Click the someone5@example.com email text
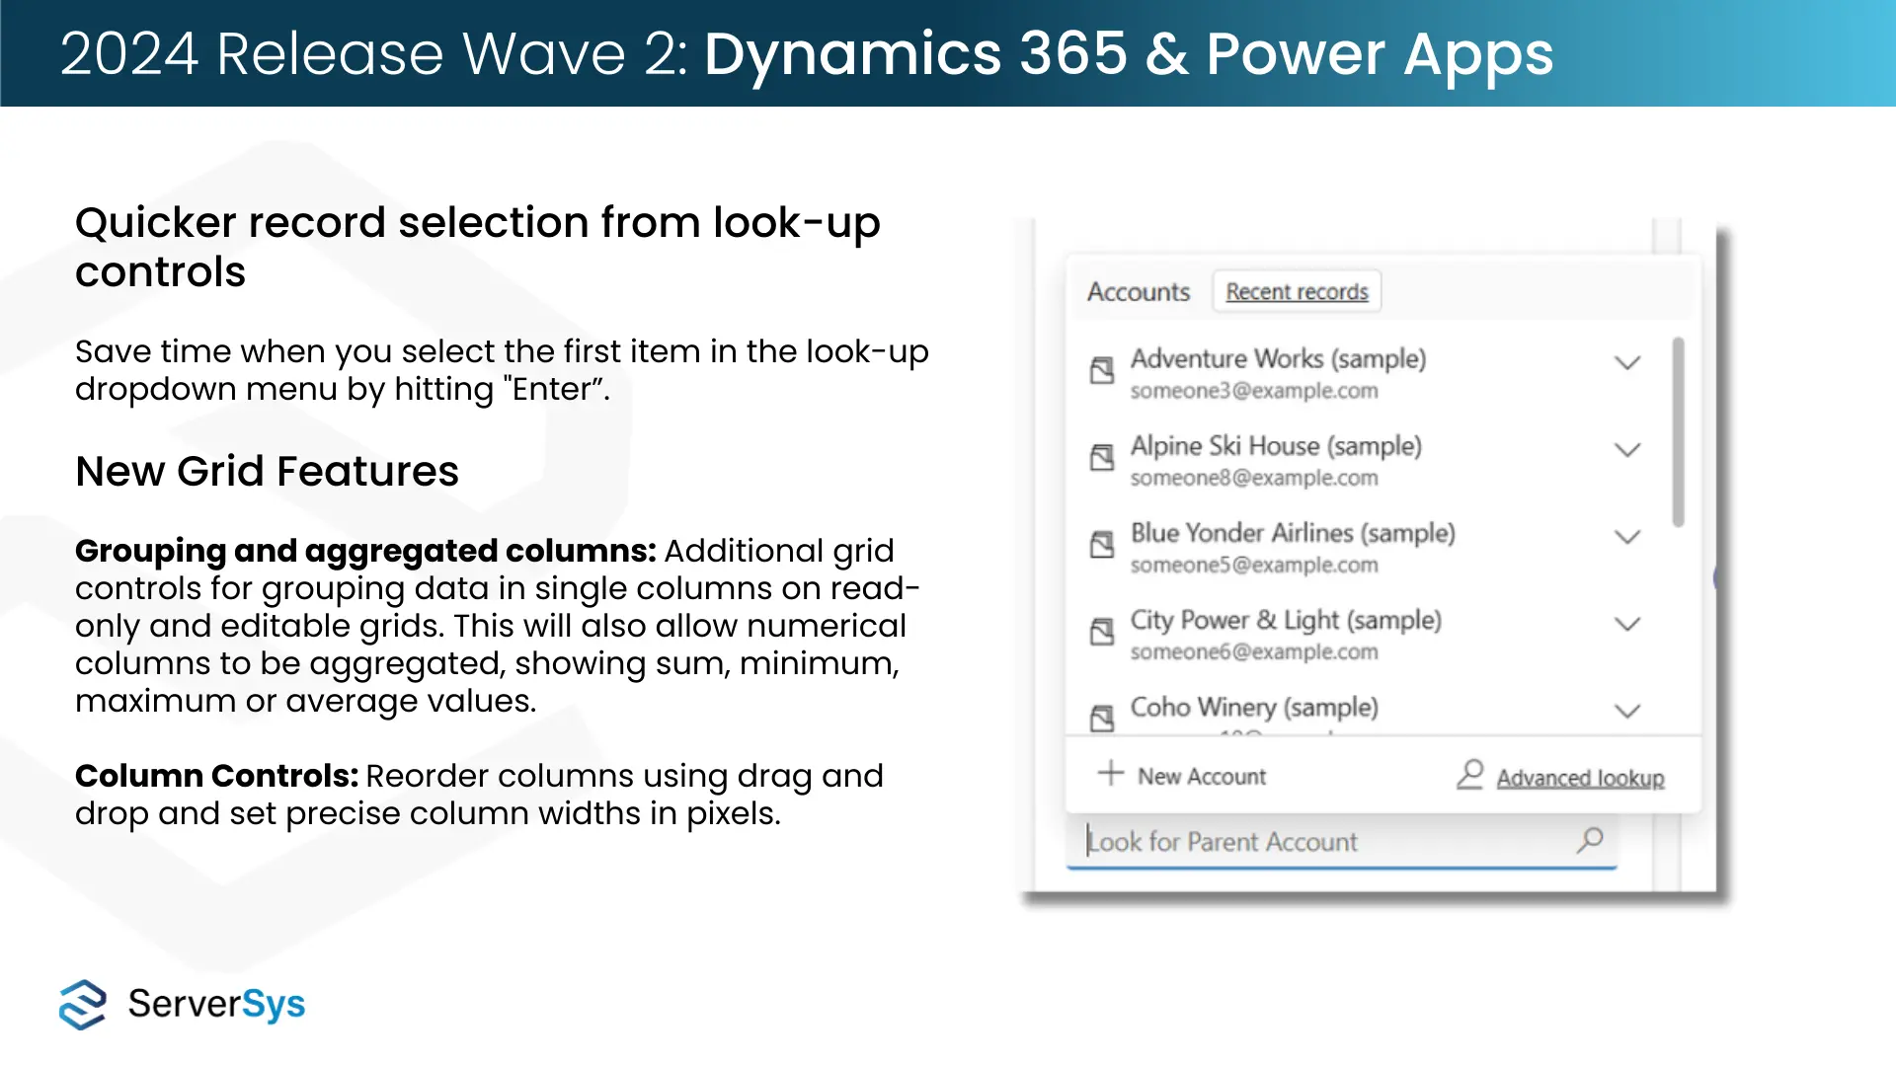 (1254, 565)
